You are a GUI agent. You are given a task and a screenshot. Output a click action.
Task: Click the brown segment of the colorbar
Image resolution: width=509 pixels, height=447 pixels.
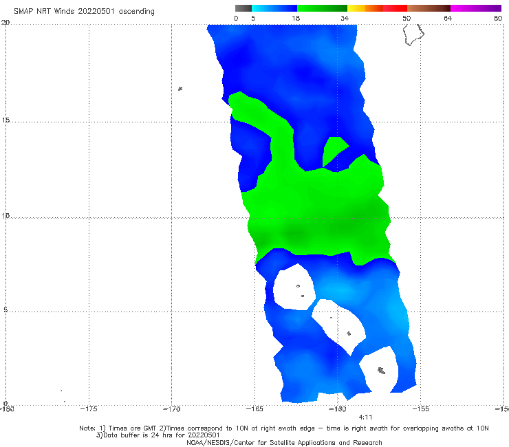[x=429, y=8]
